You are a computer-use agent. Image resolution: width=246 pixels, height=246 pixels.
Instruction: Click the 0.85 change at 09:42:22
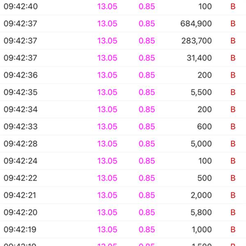[147, 178]
